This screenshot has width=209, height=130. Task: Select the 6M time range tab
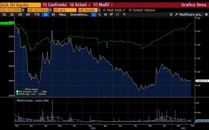(28, 14)
